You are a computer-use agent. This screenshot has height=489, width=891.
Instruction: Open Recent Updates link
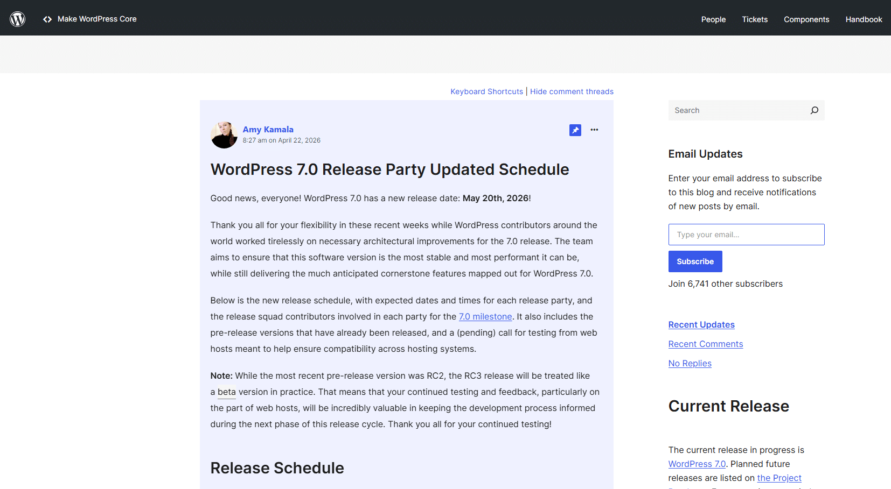click(701, 324)
